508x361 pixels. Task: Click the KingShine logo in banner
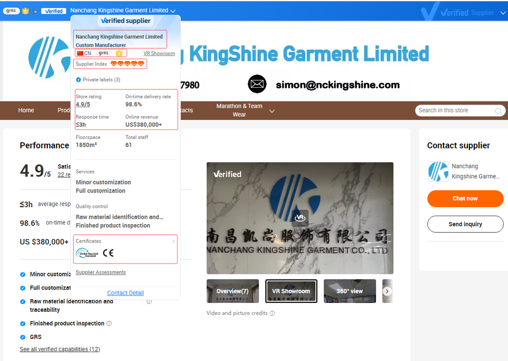[x=49, y=58]
